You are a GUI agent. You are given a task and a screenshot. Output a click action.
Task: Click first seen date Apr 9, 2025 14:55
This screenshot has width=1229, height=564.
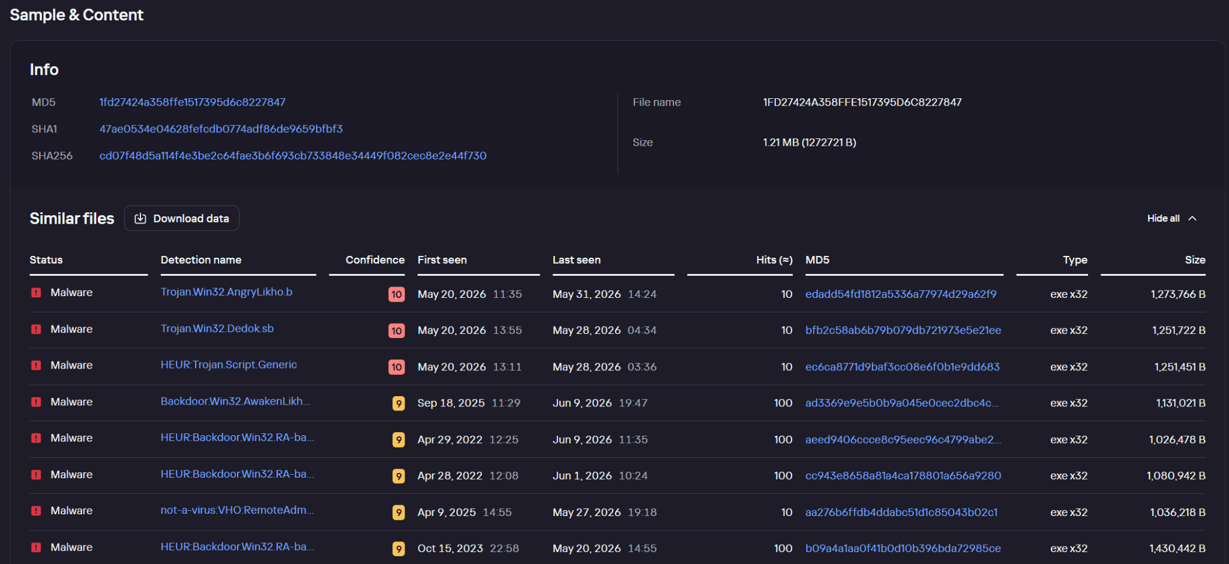(464, 512)
